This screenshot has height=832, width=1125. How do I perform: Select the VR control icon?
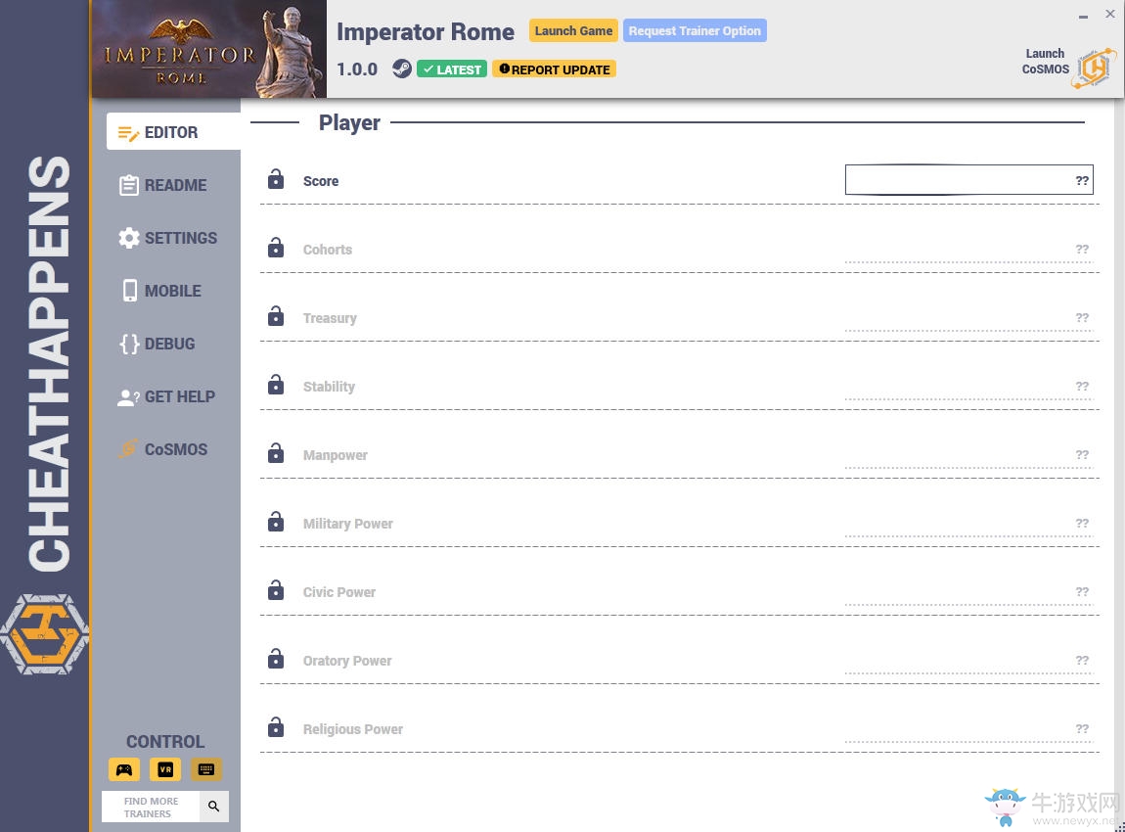click(x=165, y=769)
